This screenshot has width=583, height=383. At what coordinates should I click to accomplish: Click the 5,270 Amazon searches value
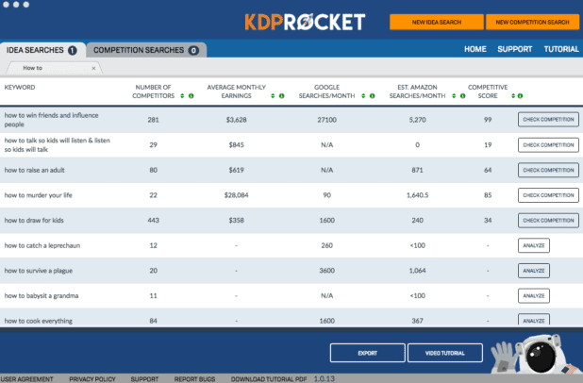pyautogui.click(x=417, y=120)
